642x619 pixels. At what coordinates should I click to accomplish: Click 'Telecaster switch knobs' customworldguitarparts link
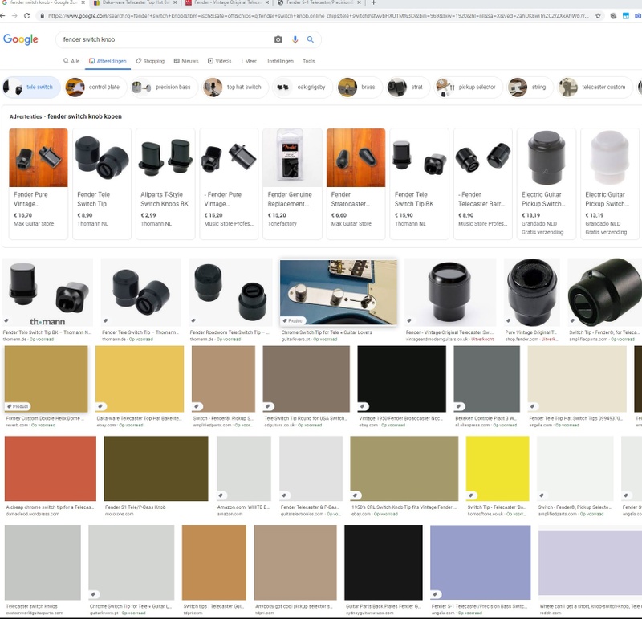pyautogui.click(x=31, y=606)
